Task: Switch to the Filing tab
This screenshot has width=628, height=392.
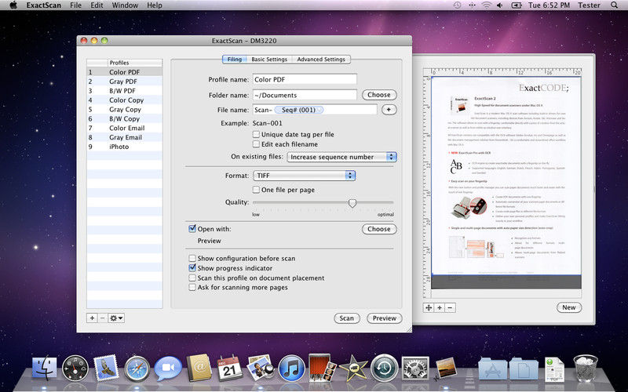Action: click(x=234, y=60)
